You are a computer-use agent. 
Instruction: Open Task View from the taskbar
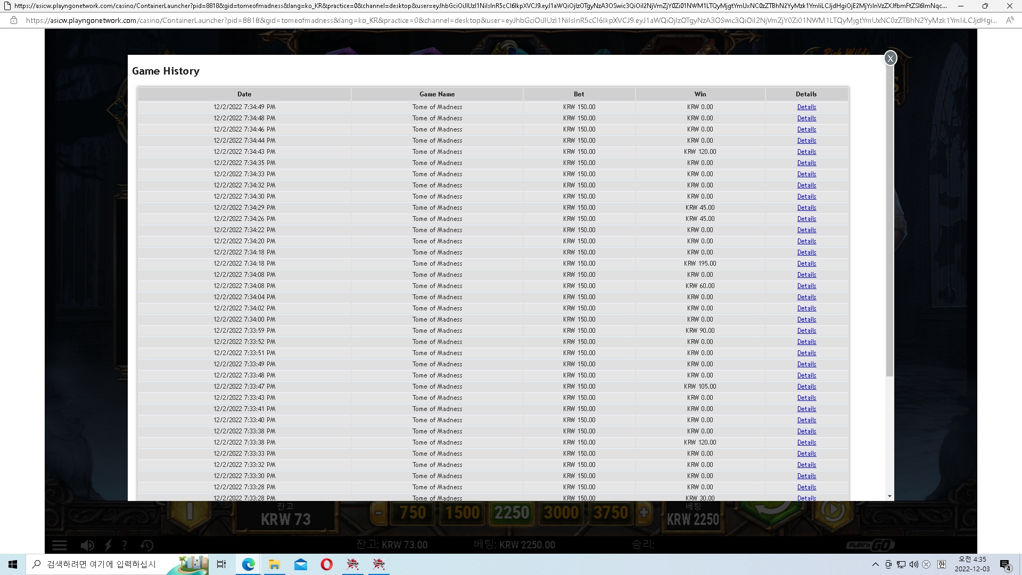coord(221,564)
